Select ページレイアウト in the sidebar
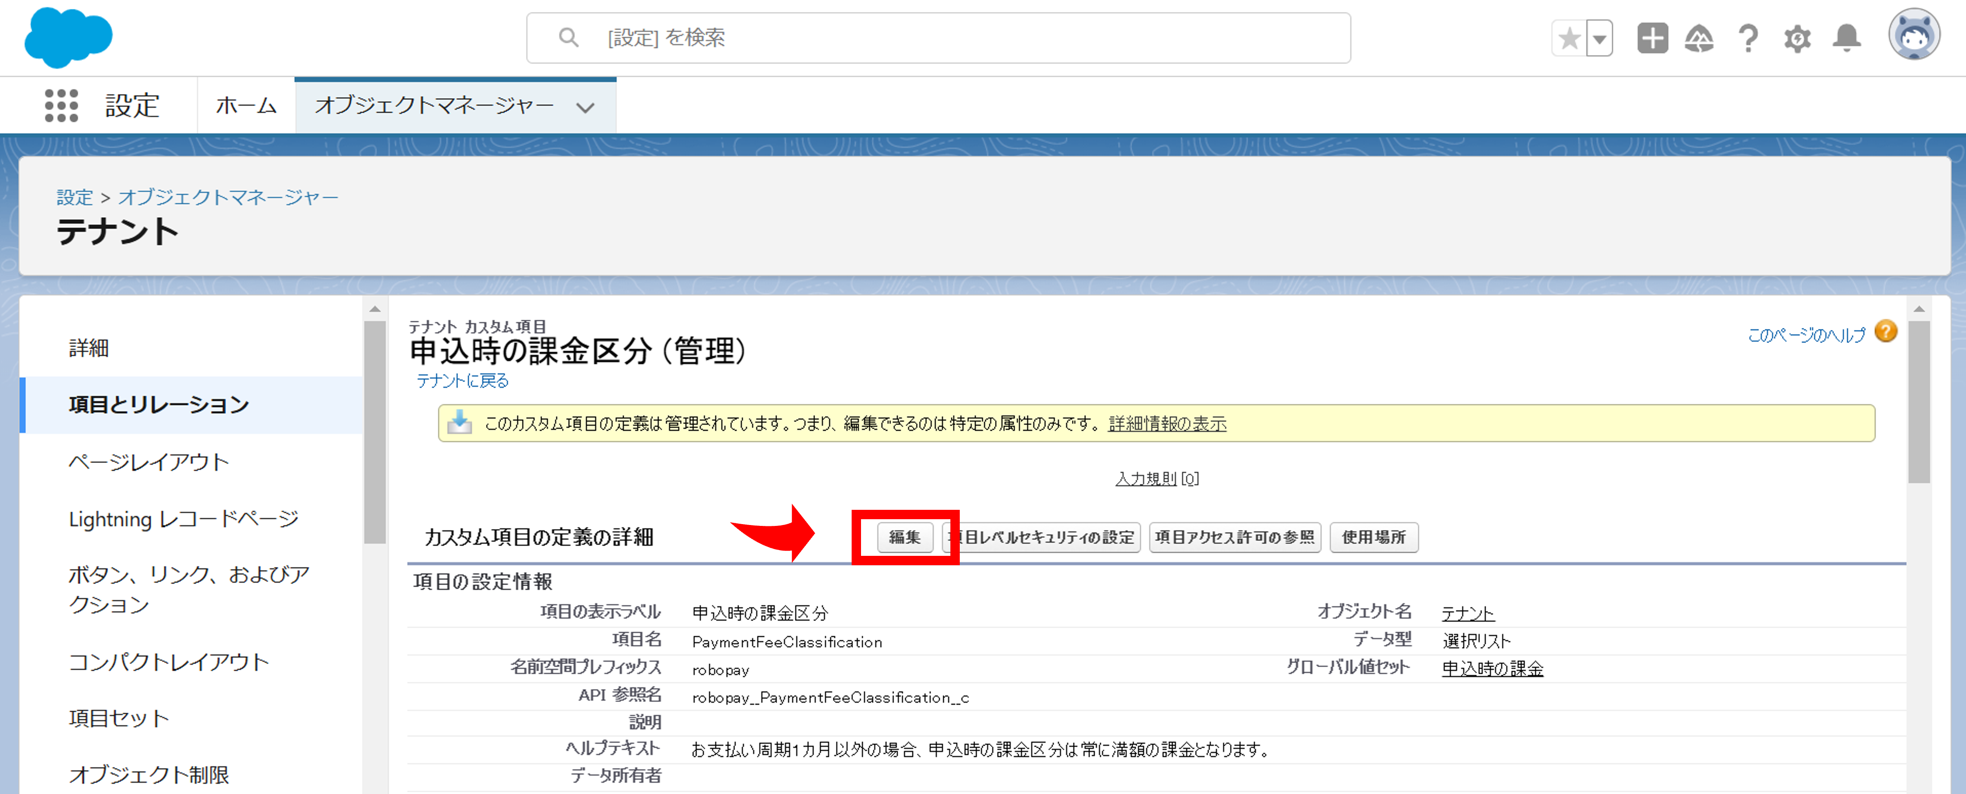The image size is (1966, 794). 149,462
